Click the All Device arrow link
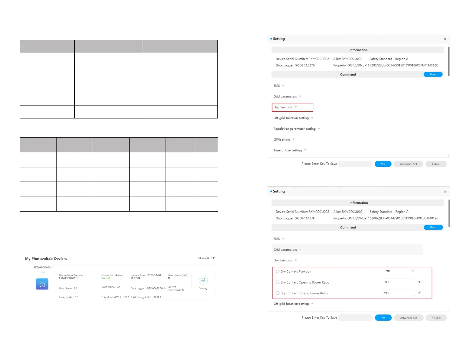 point(206,258)
